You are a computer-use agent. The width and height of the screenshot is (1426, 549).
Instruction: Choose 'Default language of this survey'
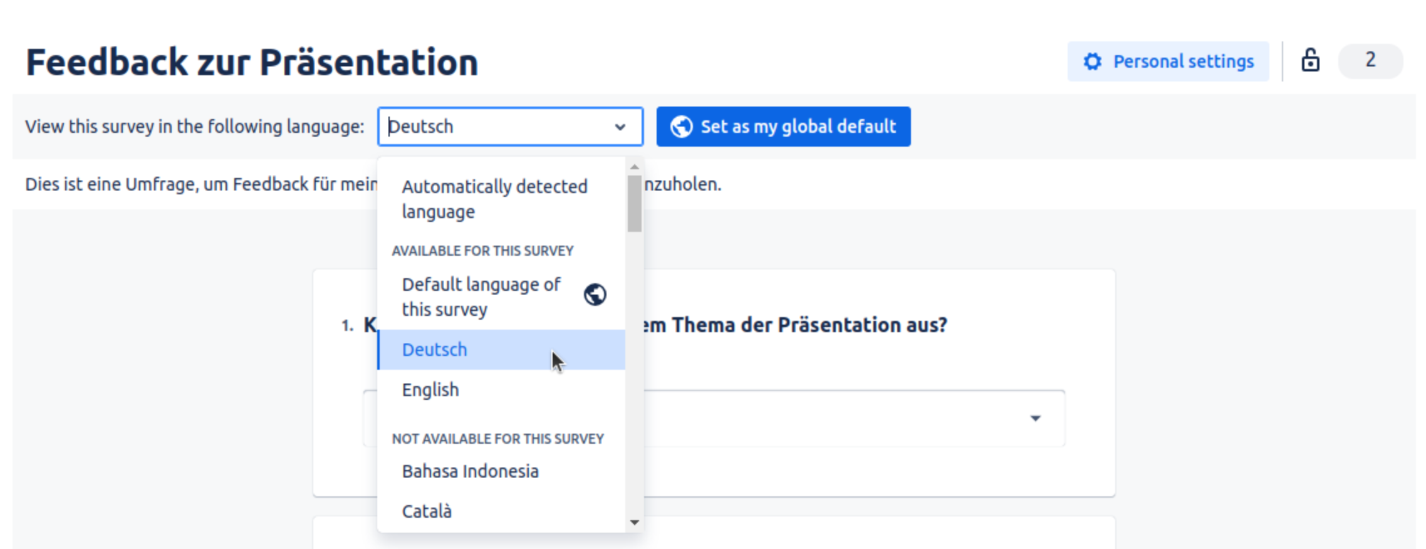coord(481,296)
